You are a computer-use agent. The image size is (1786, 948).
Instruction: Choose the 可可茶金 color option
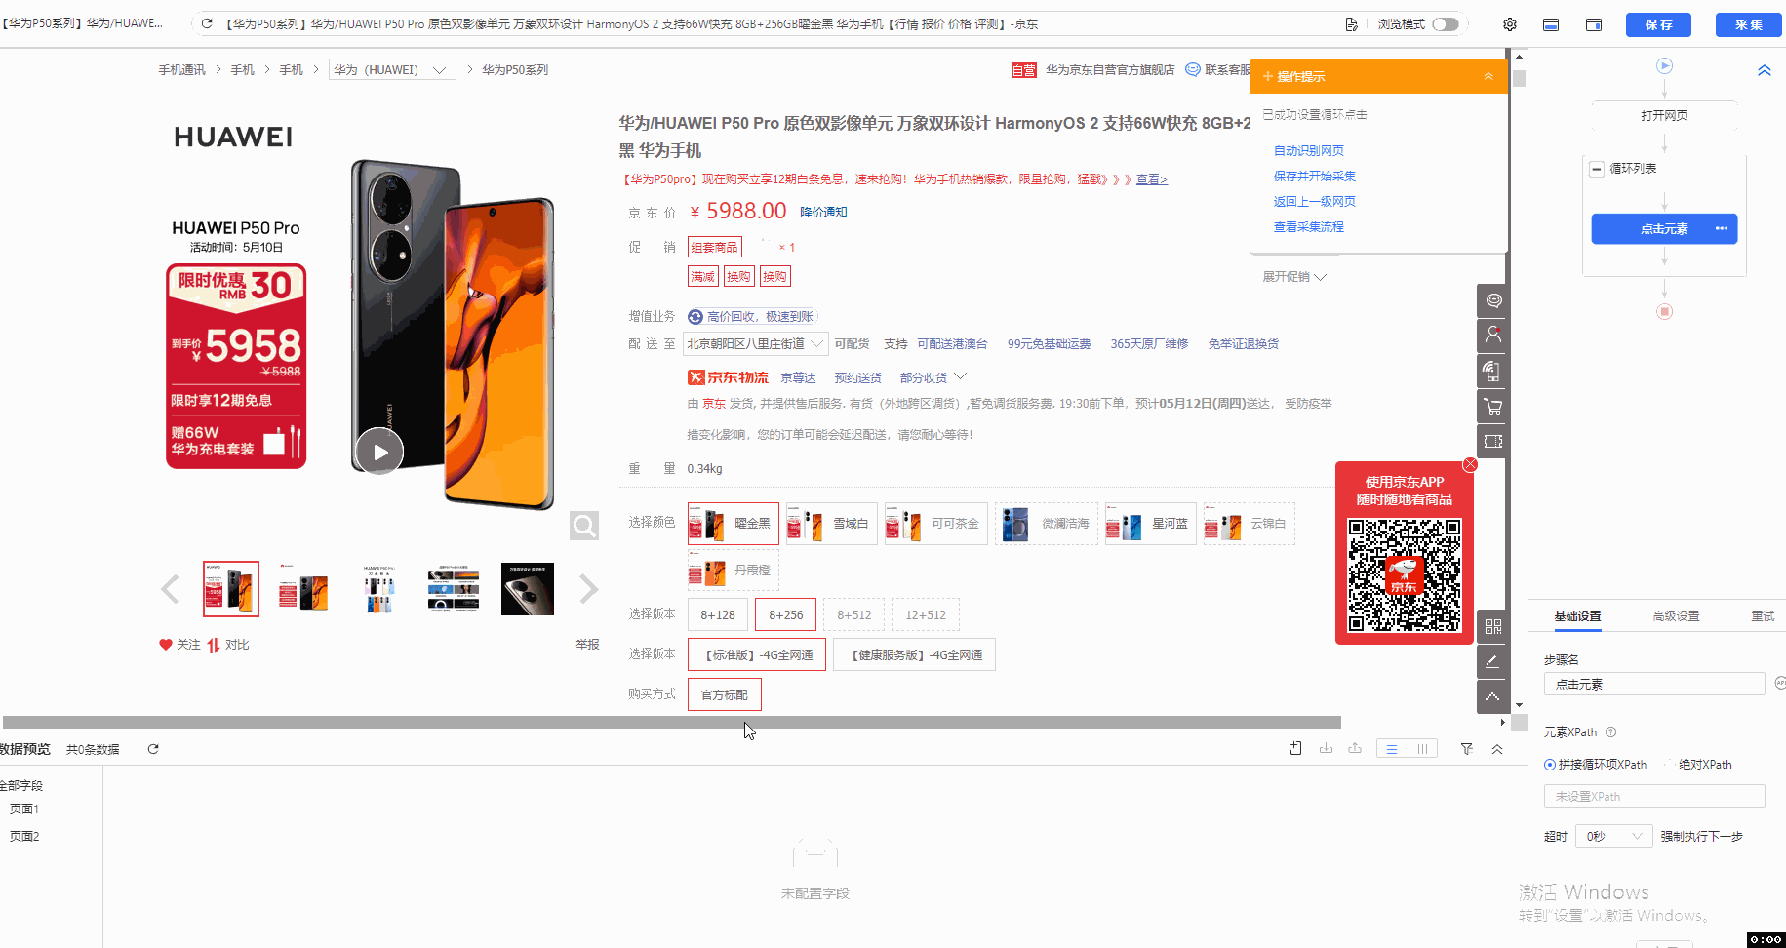coord(935,524)
